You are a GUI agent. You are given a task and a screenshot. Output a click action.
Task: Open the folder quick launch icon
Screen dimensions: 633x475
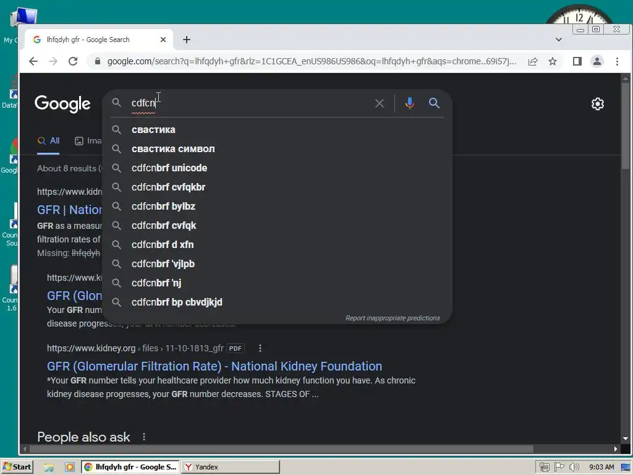point(49,468)
